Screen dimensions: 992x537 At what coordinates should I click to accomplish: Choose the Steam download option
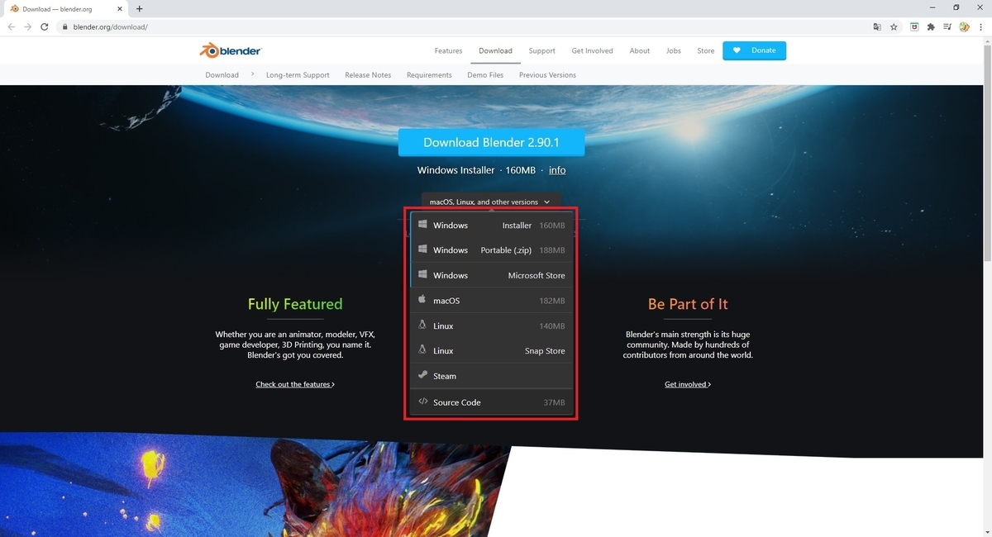tap(491, 376)
